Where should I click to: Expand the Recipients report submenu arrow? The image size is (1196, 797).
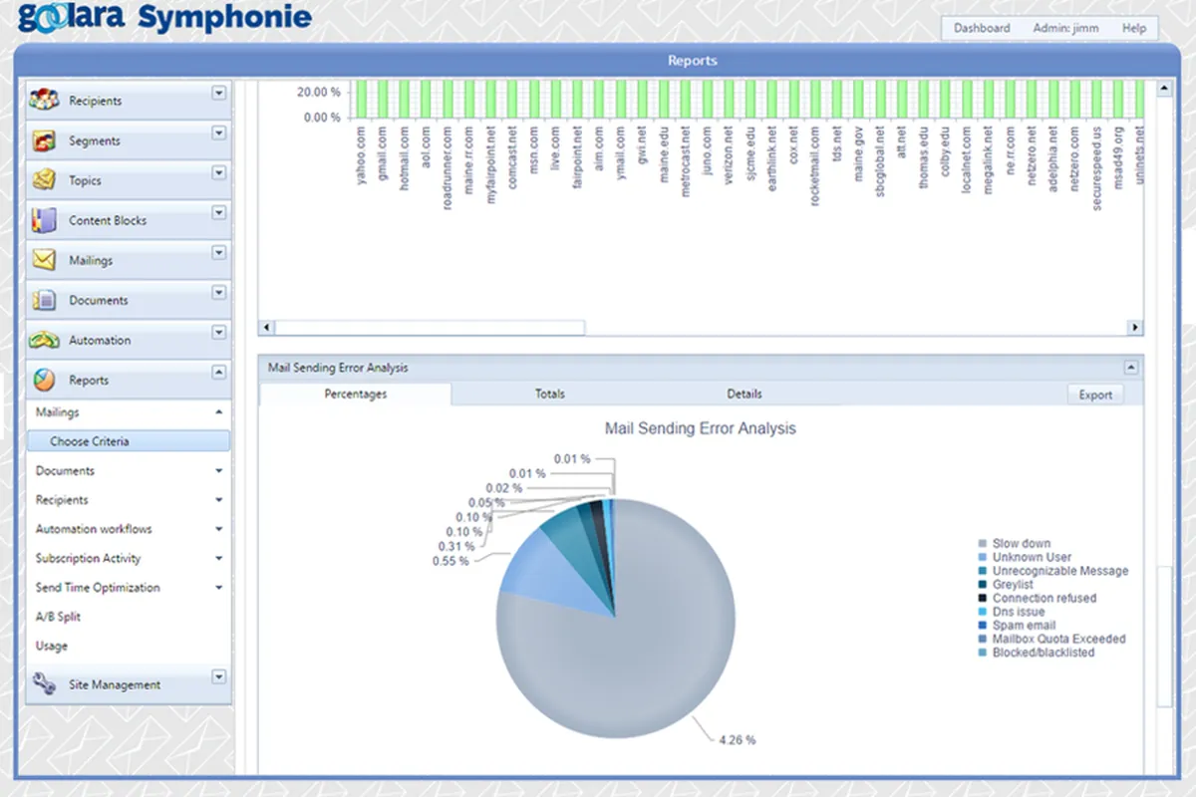[x=219, y=500]
